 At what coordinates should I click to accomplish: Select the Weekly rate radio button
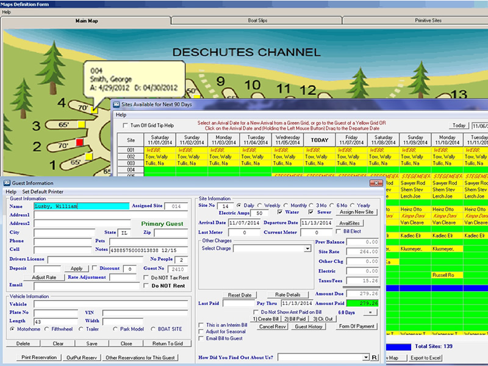[x=259, y=206]
